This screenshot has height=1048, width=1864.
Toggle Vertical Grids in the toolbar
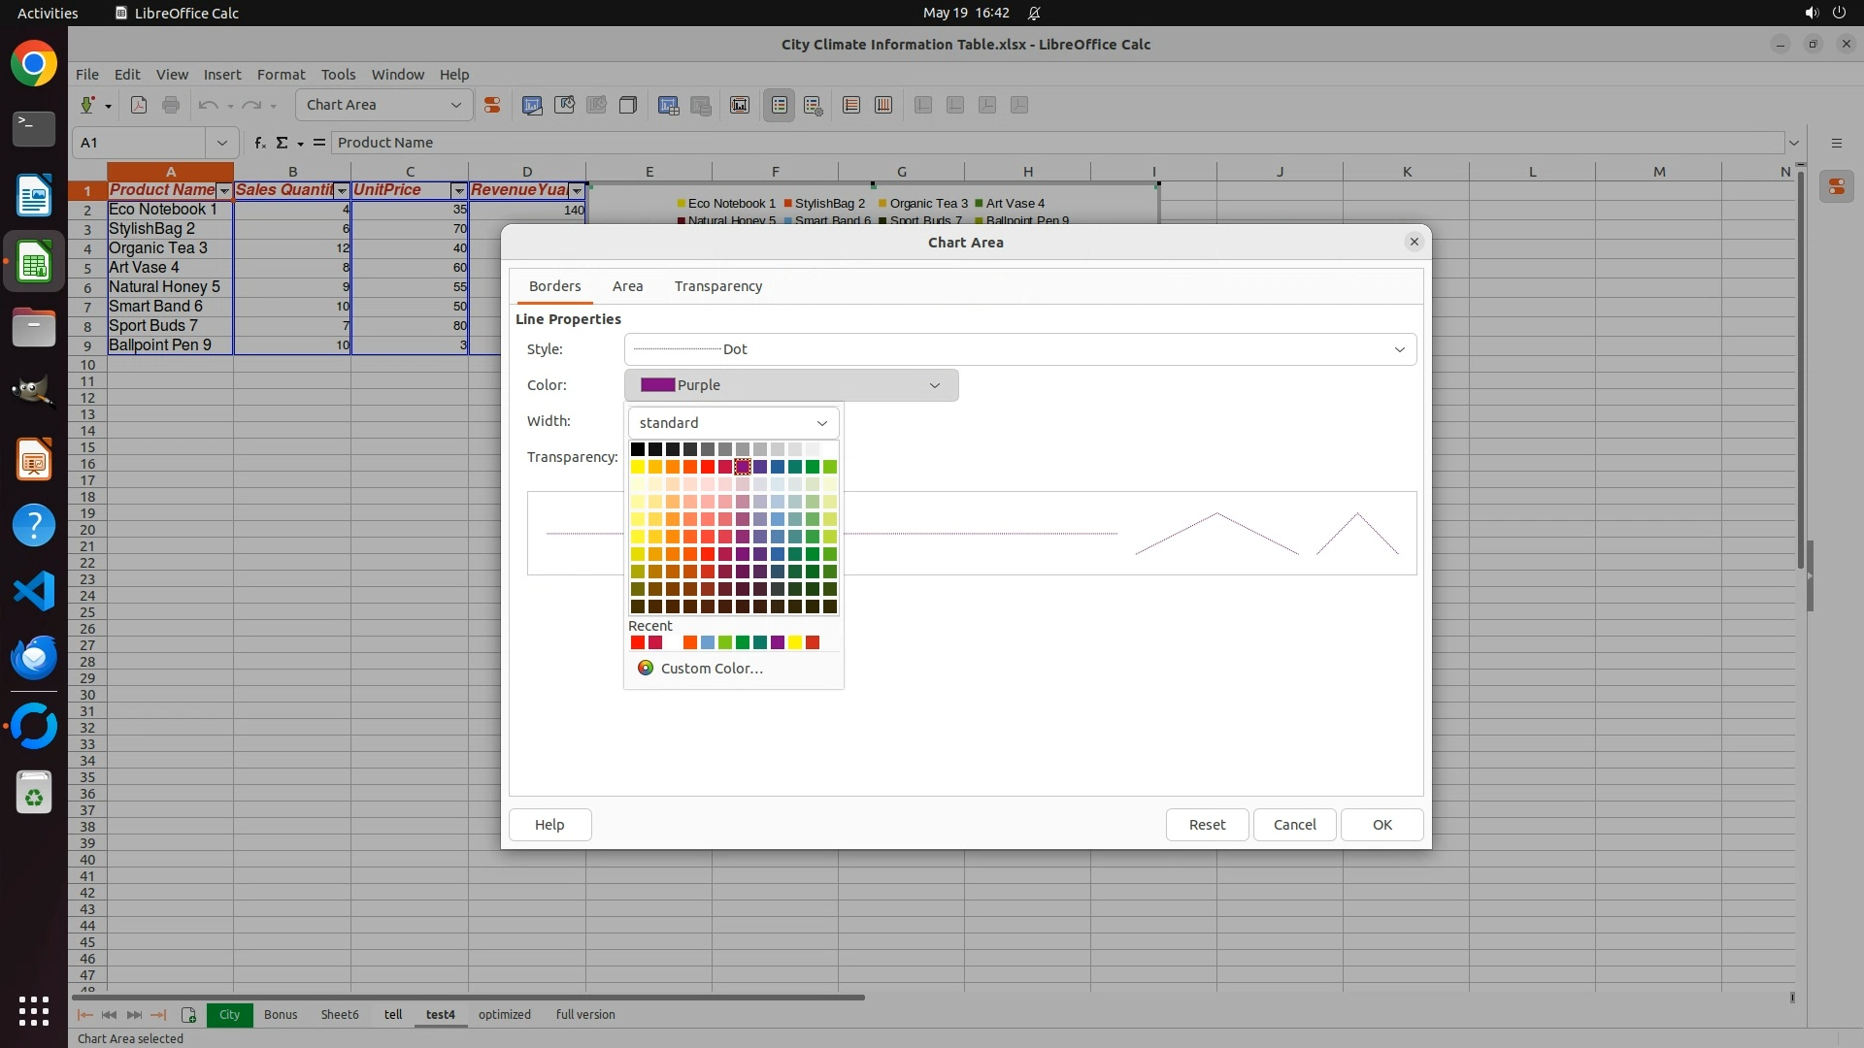pyautogui.click(x=883, y=105)
